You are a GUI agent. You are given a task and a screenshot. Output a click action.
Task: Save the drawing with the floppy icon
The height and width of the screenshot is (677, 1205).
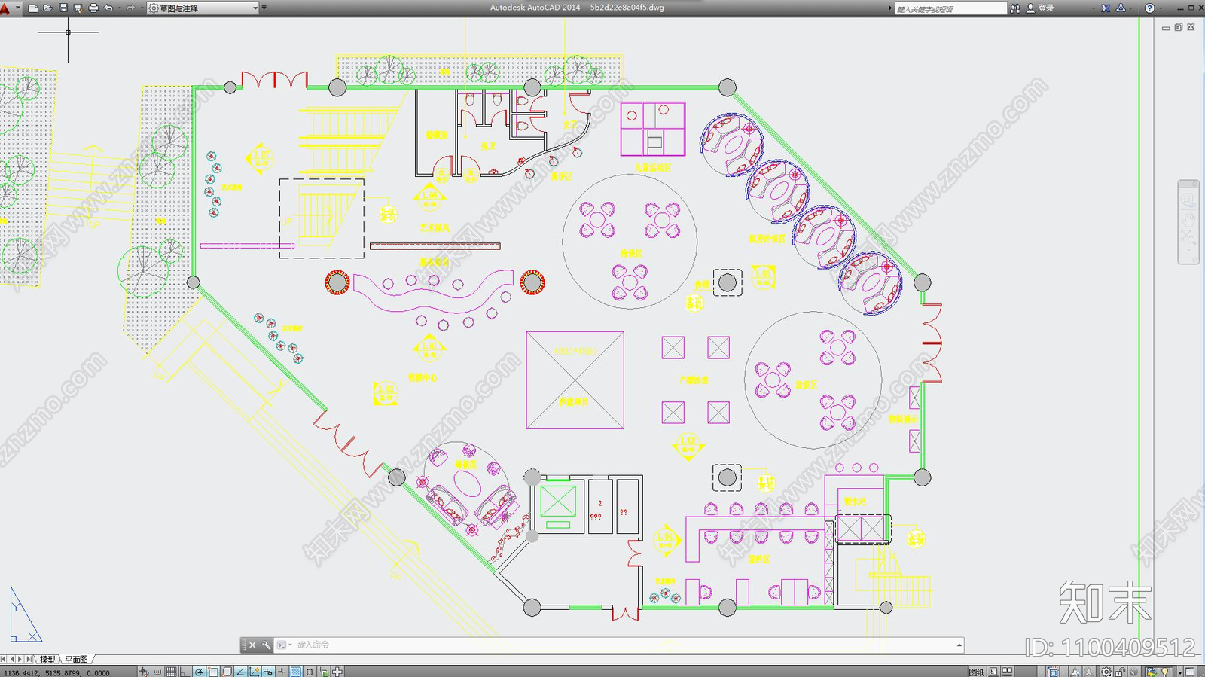(63, 8)
